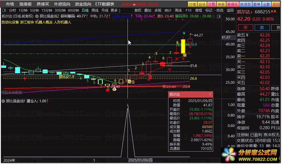Viewport: 282px width, 164px height.
Task: Switch to 30分钟 chart period
Action: (x=60, y=10)
